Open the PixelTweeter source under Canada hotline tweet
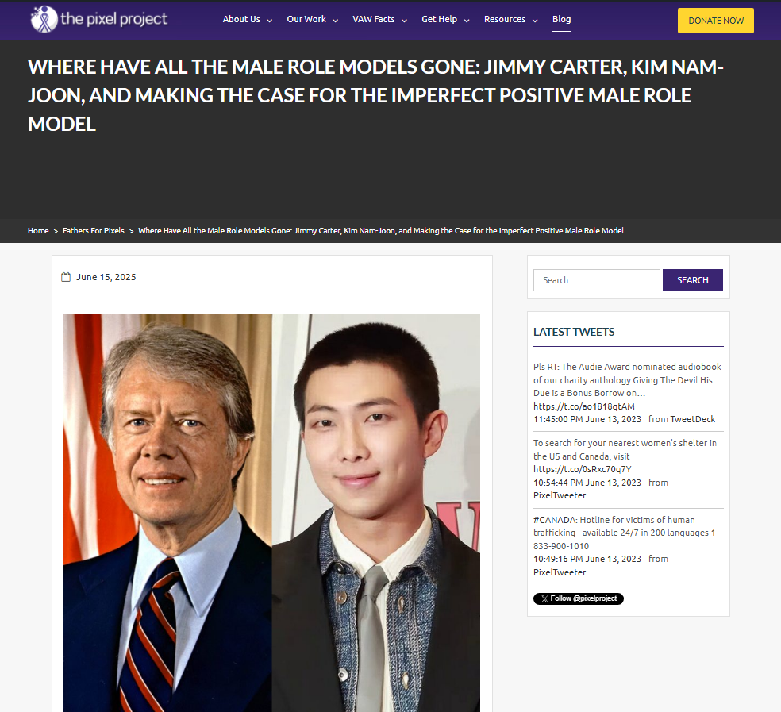Viewport: 781px width, 712px height. click(x=560, y=572)
